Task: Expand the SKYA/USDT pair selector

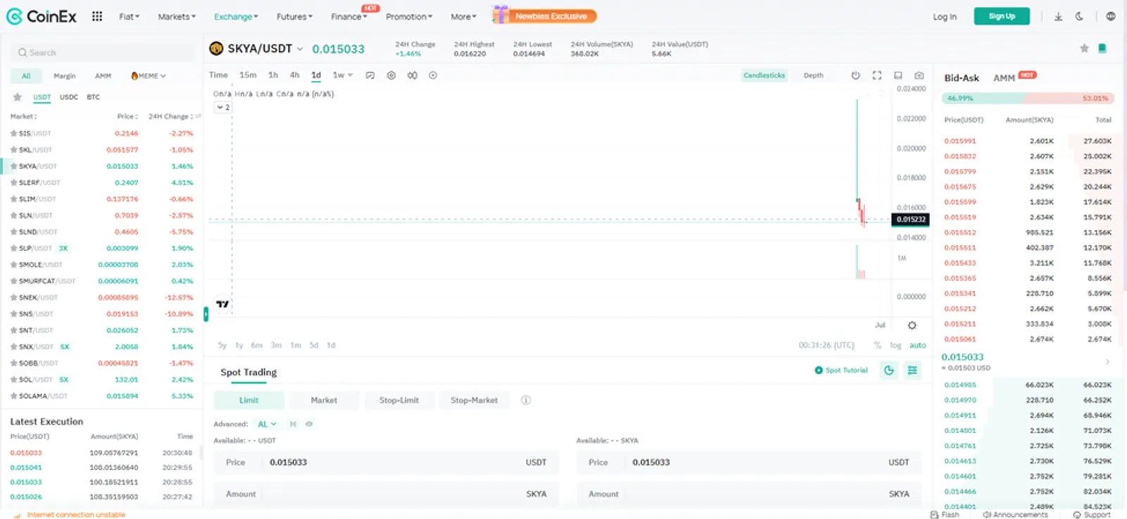Action: [x=299, y=49]
